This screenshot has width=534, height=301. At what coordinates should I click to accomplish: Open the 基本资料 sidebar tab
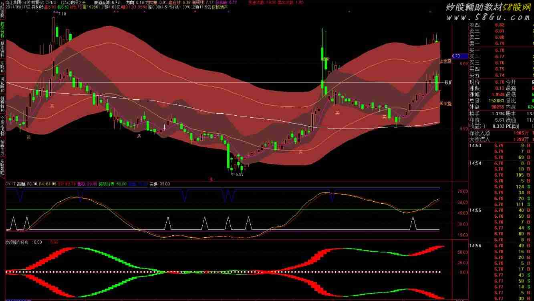(2, 49)
